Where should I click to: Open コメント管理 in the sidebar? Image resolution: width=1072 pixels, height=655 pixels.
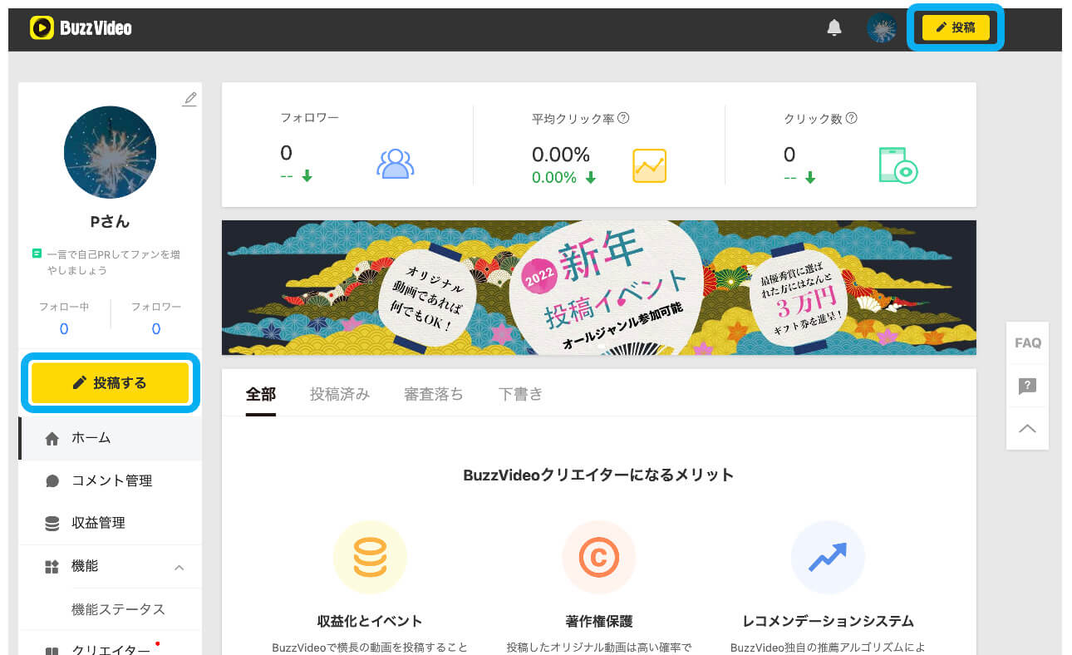click(111, 480)
